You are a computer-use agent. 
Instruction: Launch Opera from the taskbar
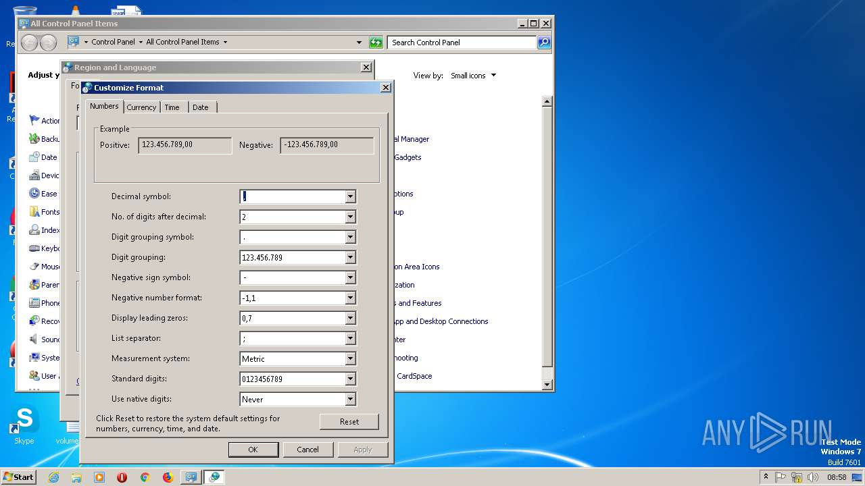point(122,477)
